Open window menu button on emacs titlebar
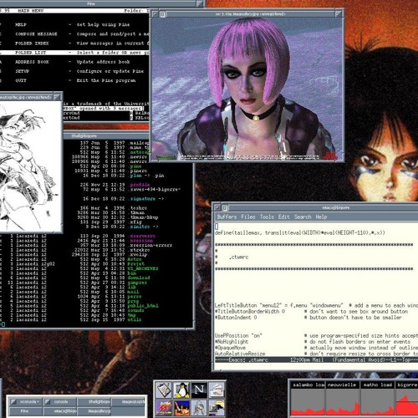Image resolution: width=418 pixels, height=418 pixels. pos(217,208)
